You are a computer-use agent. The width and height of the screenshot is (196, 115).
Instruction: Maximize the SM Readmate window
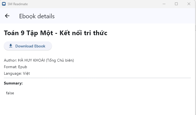click(x=176, y=4)
